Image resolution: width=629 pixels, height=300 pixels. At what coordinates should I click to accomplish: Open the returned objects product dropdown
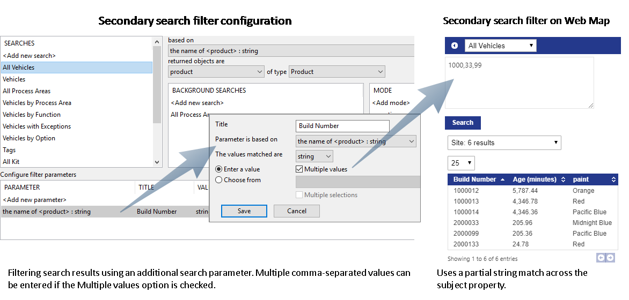pos(216,72)
